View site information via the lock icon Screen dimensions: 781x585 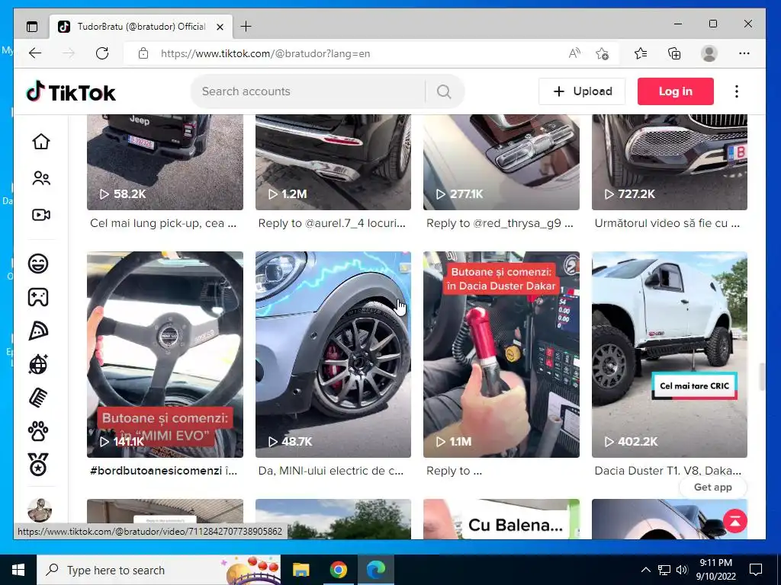coord(143,53)
